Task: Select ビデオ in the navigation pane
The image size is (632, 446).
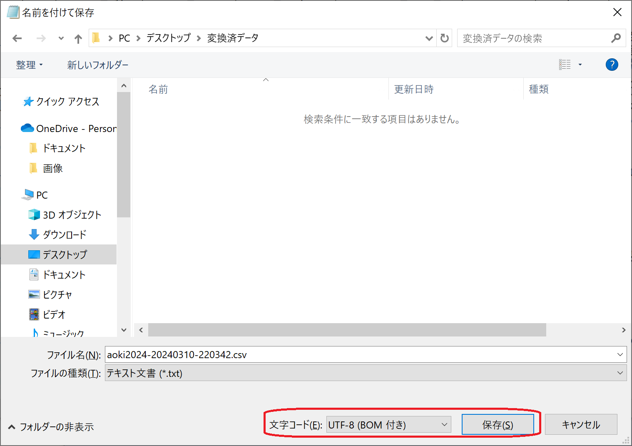Action: pyautogui.click(x=55, y=314)
